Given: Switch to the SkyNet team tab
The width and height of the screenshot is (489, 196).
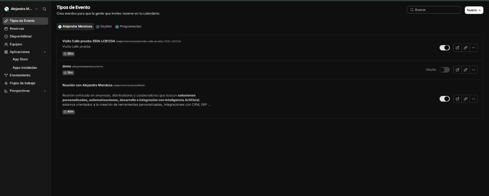Looking at the screenshot, I should 104,26.
